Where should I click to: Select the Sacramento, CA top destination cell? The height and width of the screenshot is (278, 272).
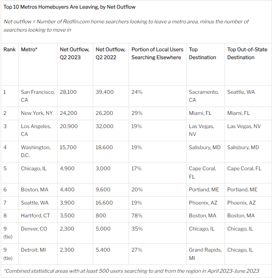pyautogui.click(x=204, y=96)
